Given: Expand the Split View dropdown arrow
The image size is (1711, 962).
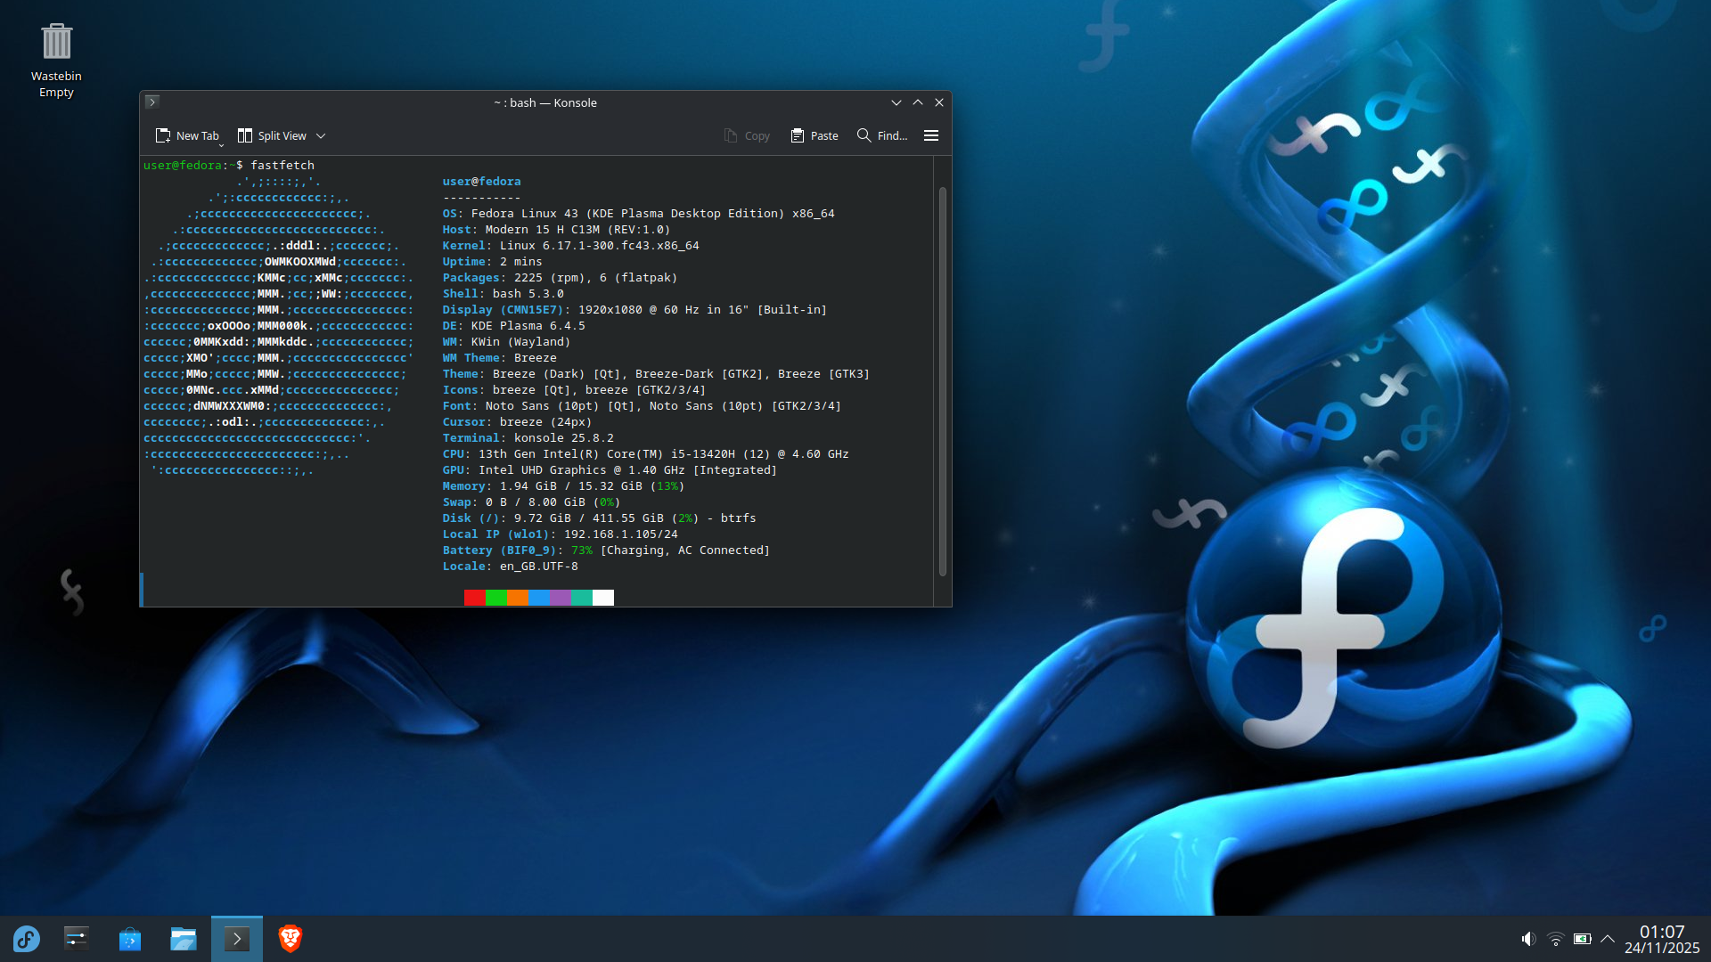Looking at the screenshot, I should (321, 135).
